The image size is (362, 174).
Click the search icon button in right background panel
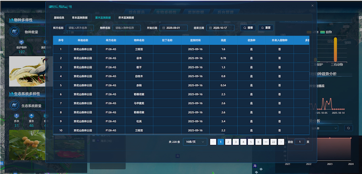point(348,128)
